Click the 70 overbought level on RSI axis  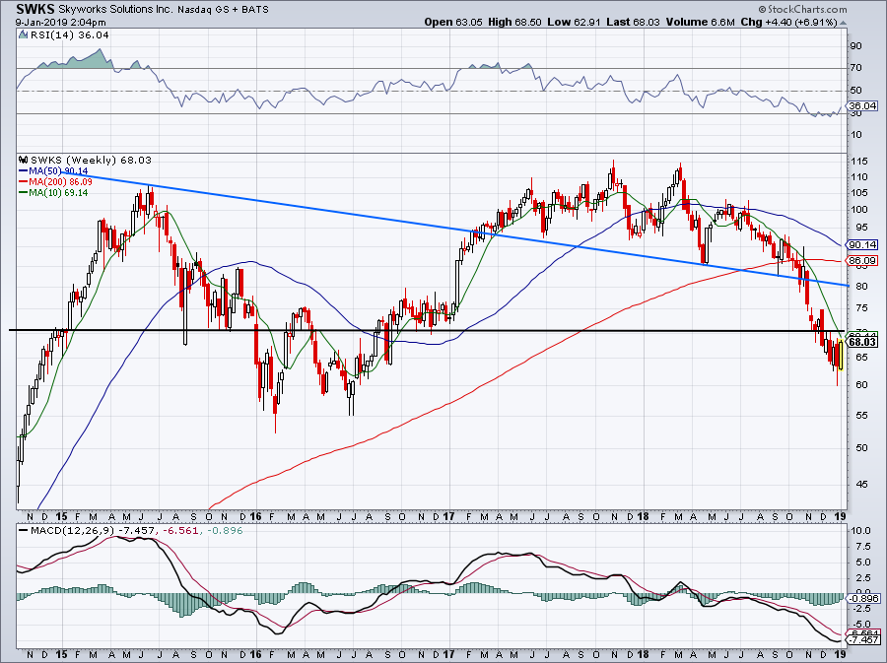click(x=855, y=68)
